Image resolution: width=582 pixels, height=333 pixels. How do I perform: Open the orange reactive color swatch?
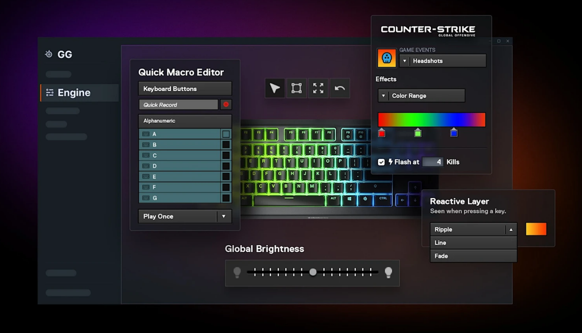coord(536,229)
